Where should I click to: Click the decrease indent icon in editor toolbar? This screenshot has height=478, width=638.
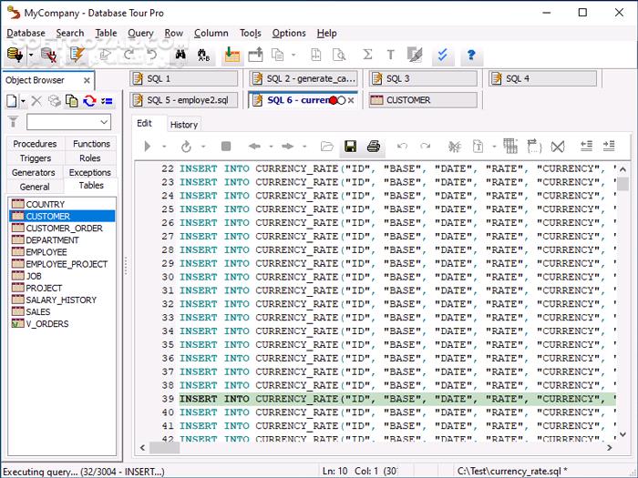586,146
